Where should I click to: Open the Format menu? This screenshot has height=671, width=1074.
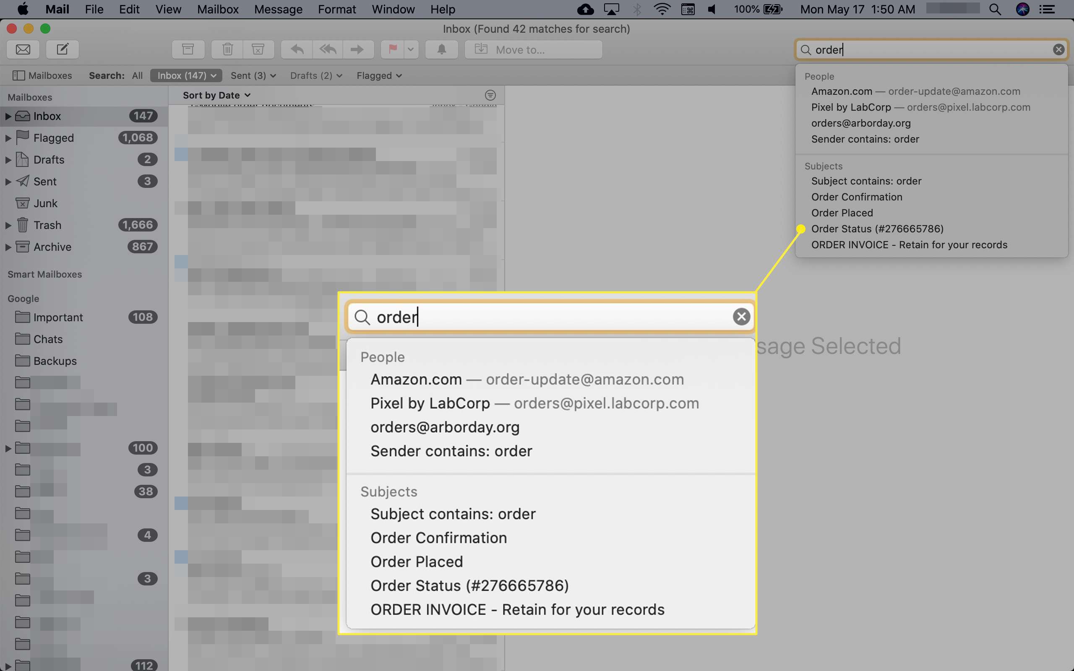[x=337, y=9]
